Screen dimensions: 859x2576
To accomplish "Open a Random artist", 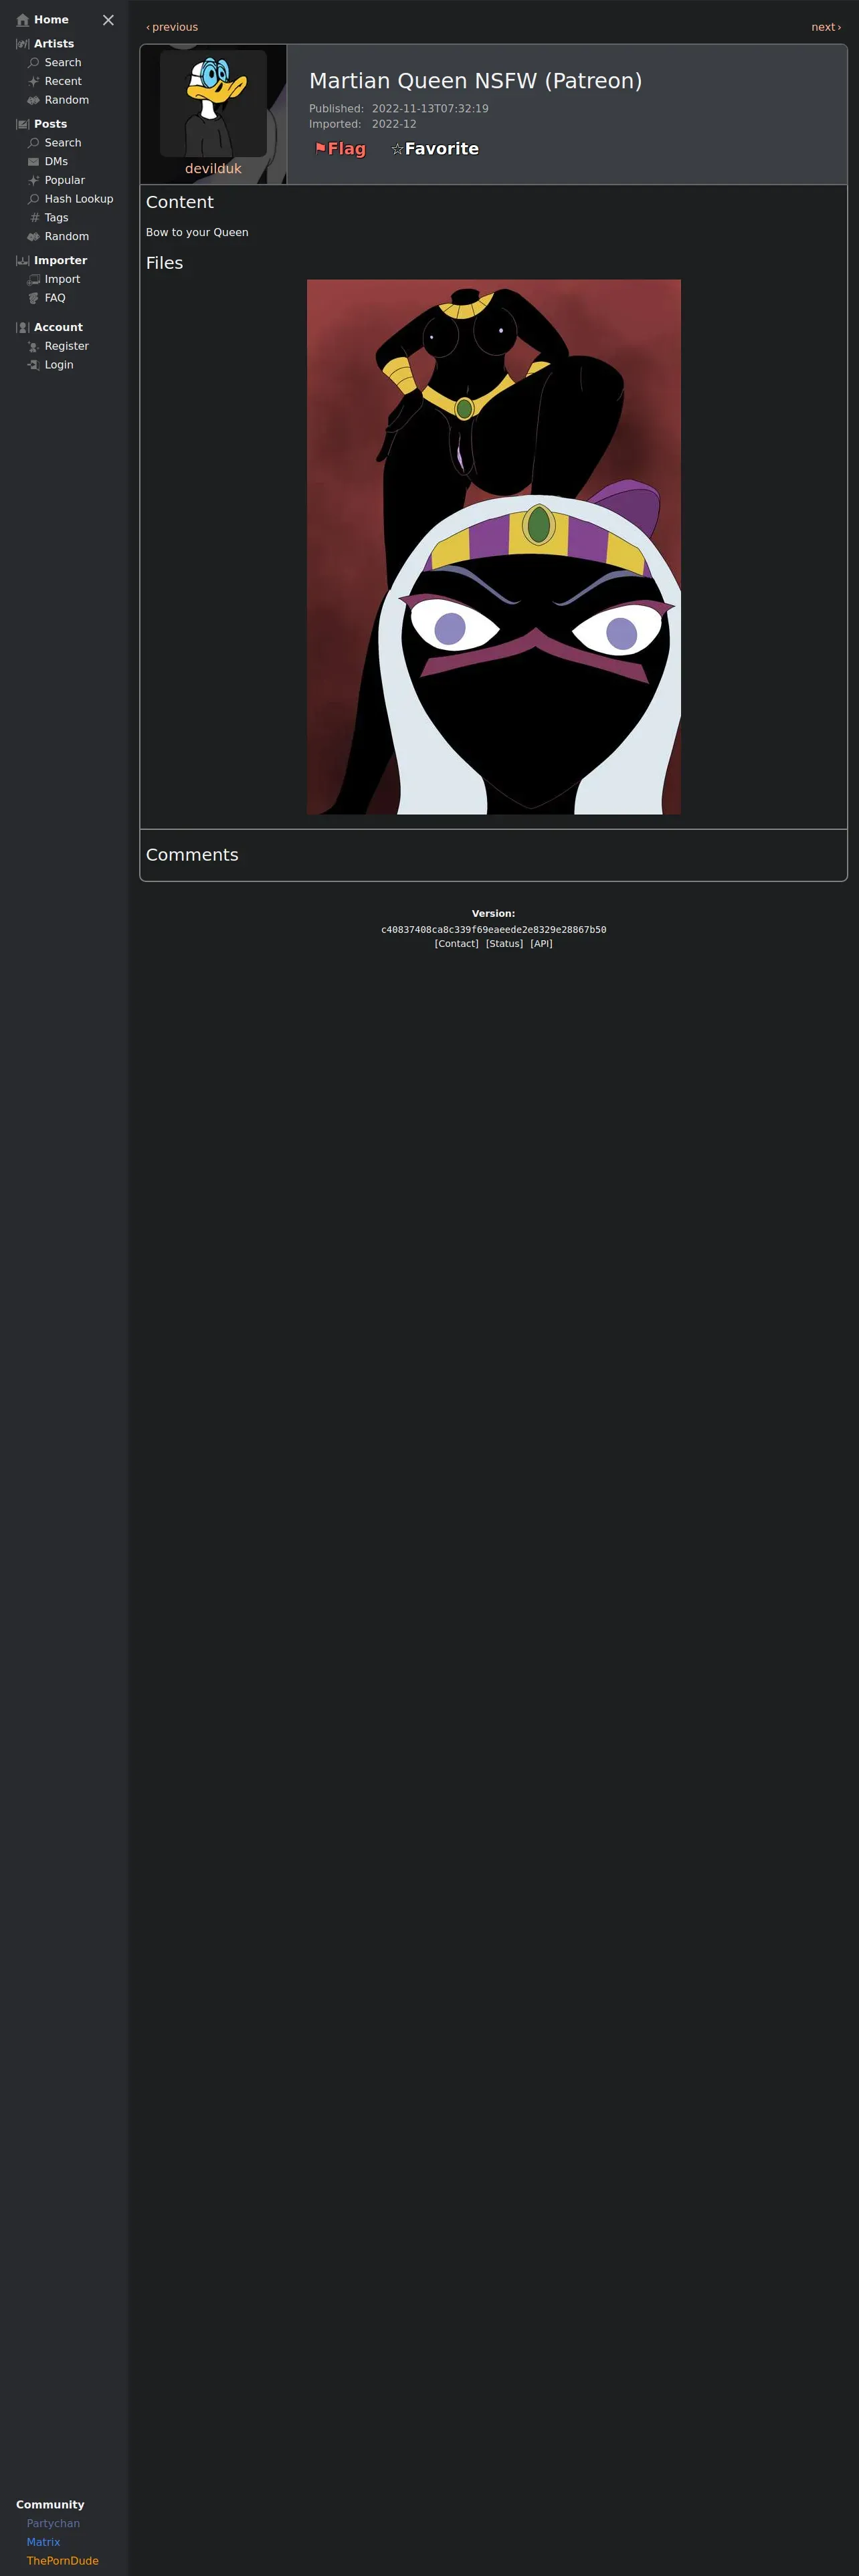I will pos(67,100).
